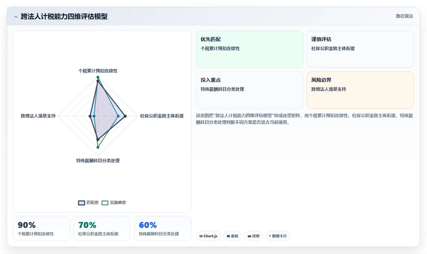Image resolution: width=427 pixels, height=254 pixels.
Task: Click the title 跨法人计税能力四维评估模型
Action: click(64, 16)
